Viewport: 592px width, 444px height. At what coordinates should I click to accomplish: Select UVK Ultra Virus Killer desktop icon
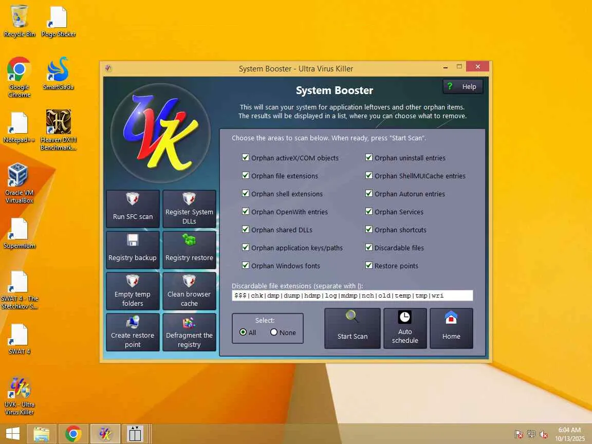pos(19,395)
